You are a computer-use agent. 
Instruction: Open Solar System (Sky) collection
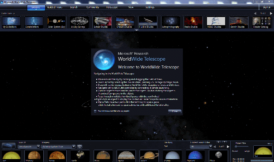click(57, 22)
